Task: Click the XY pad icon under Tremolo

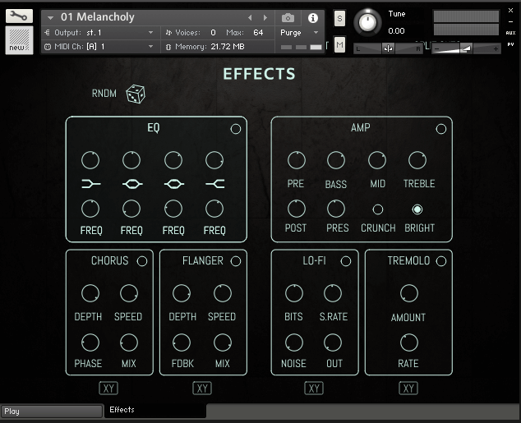Action: click(408, 389)
